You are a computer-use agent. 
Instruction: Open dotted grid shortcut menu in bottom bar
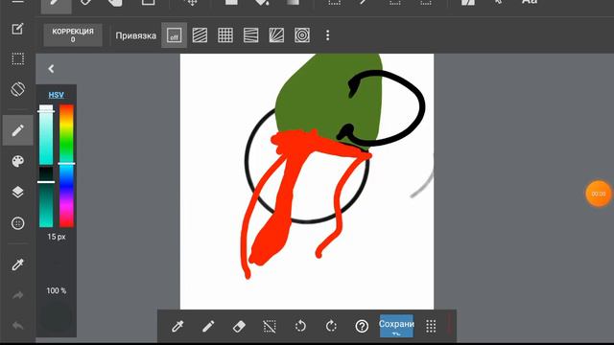point(431,326)
